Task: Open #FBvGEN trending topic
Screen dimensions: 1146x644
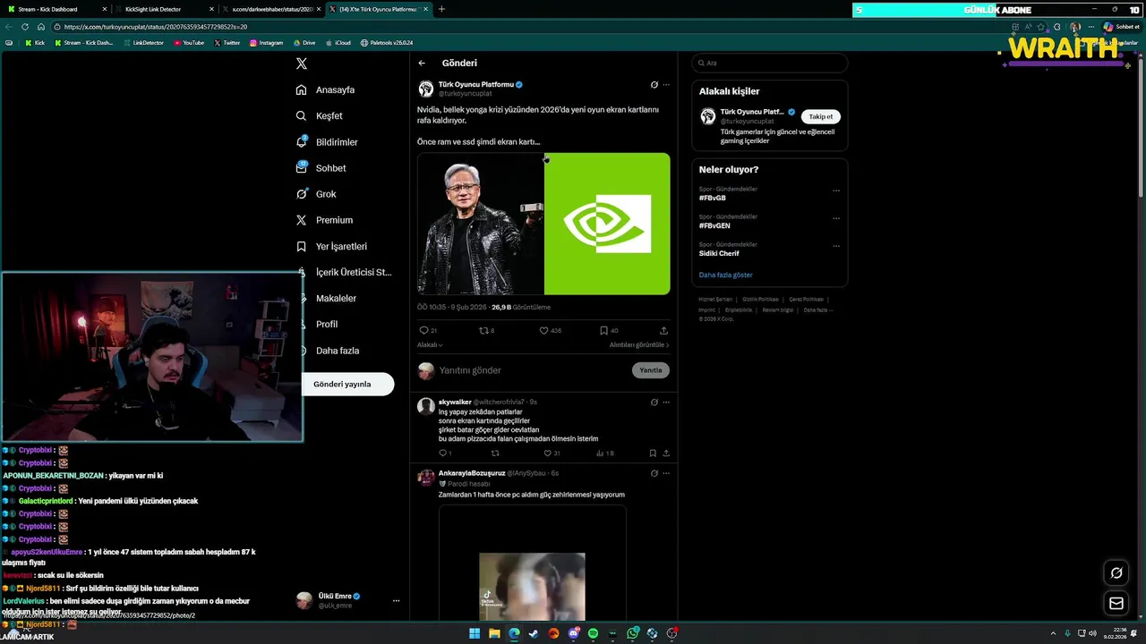Action: click(x=714, y=225)
